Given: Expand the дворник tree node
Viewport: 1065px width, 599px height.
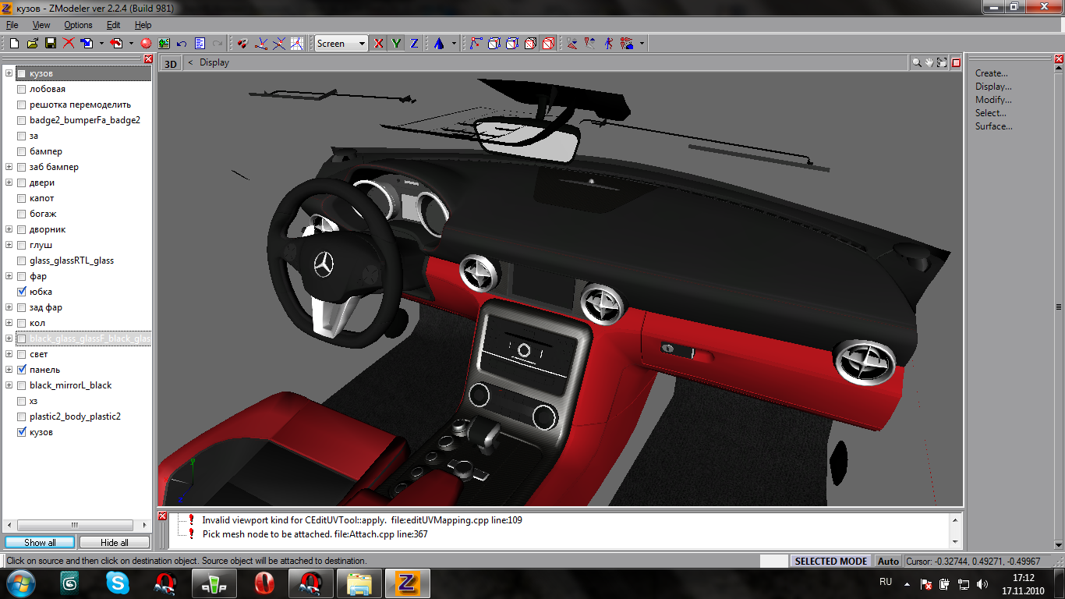Looking at the screenshot, I should pos(9,229).
